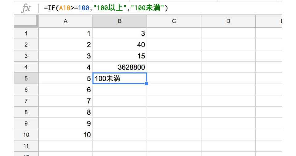Click cell A3 containing 3
Image resolution: width=296 pixels, height=156 pixels.
(x=65, y=56)
